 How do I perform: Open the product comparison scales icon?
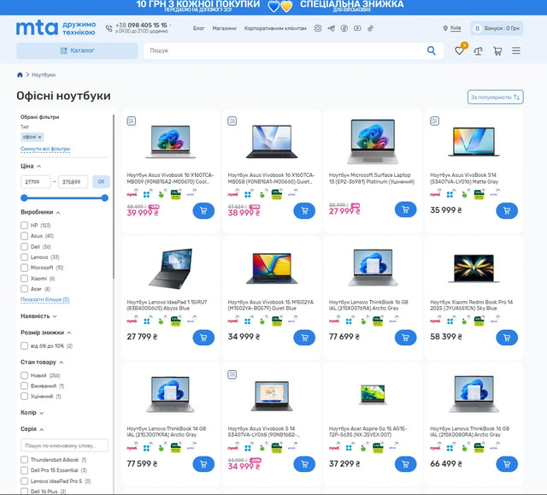click(x=479, y=51)
